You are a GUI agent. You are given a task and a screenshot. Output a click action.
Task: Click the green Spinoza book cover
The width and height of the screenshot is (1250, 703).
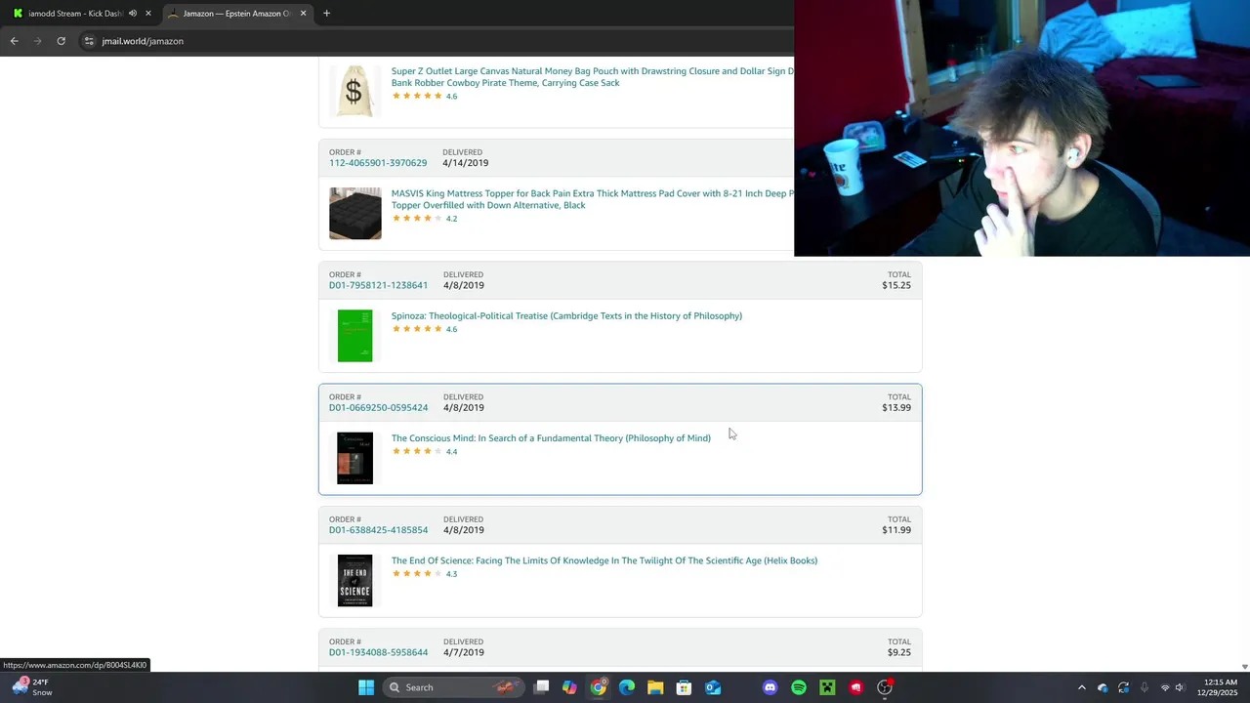[x=354, y=336]
